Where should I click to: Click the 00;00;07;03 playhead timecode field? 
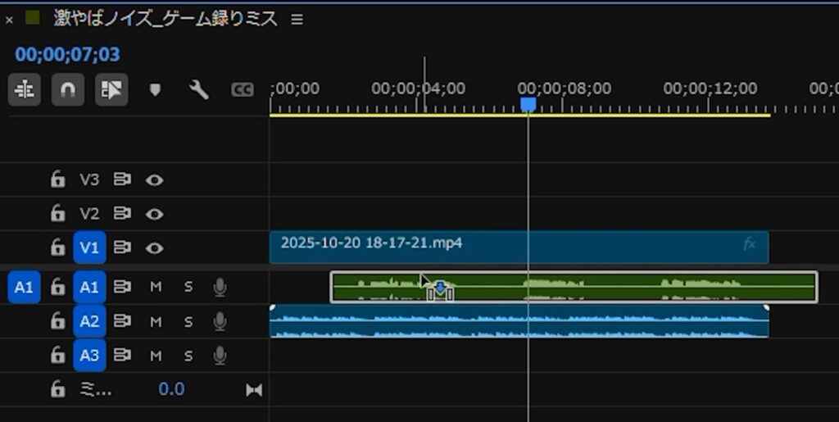coord(68,55)
